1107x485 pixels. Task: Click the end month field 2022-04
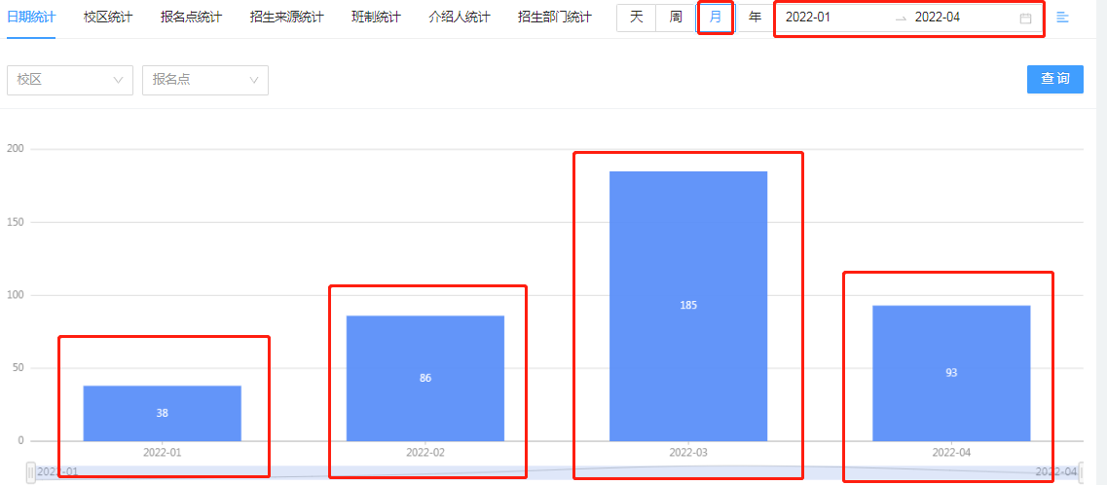(x=938, y=18)
